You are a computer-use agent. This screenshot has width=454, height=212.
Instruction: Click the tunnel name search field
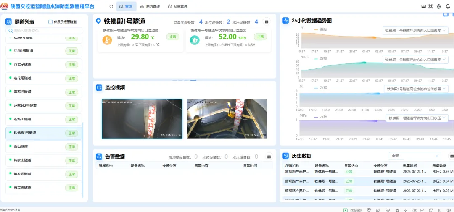tap(44, 31)
